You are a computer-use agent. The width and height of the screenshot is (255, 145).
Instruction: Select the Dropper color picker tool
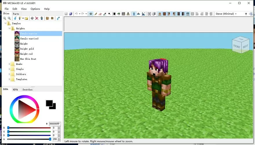105,14
